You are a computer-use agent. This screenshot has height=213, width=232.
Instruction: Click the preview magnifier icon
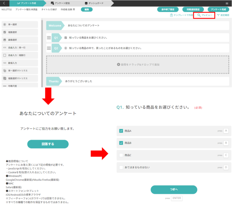coord(199,15)
